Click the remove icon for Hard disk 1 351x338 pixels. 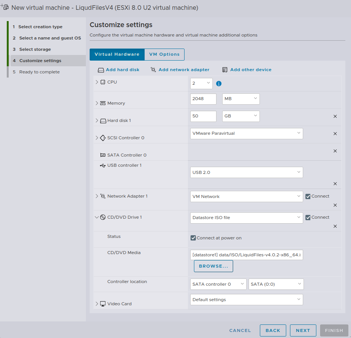coord(335,116)
